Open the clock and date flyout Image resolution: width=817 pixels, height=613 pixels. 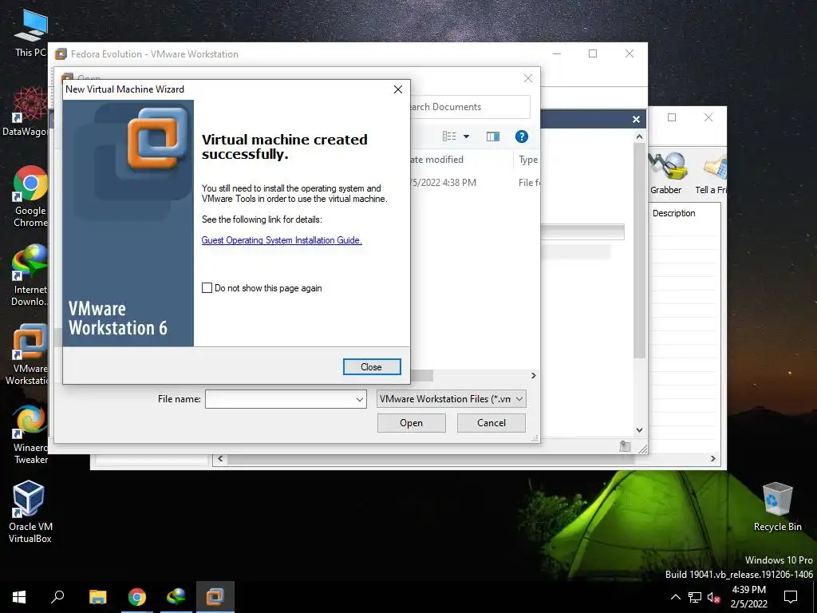click(748, 597)
